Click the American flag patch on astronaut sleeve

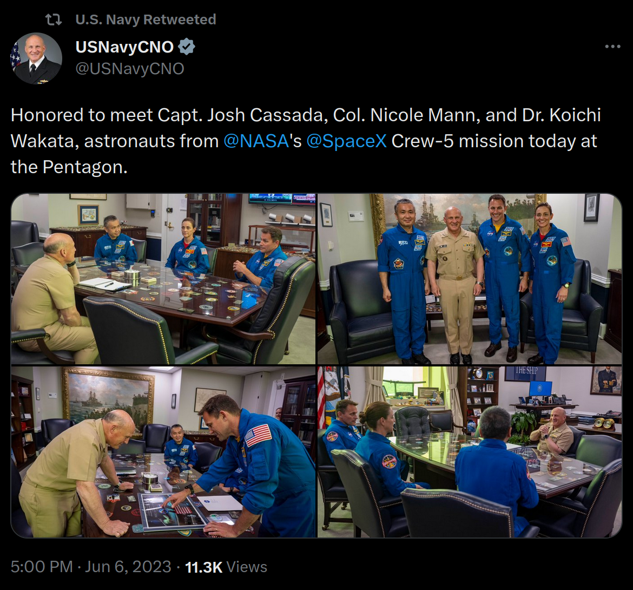(259, 435)
